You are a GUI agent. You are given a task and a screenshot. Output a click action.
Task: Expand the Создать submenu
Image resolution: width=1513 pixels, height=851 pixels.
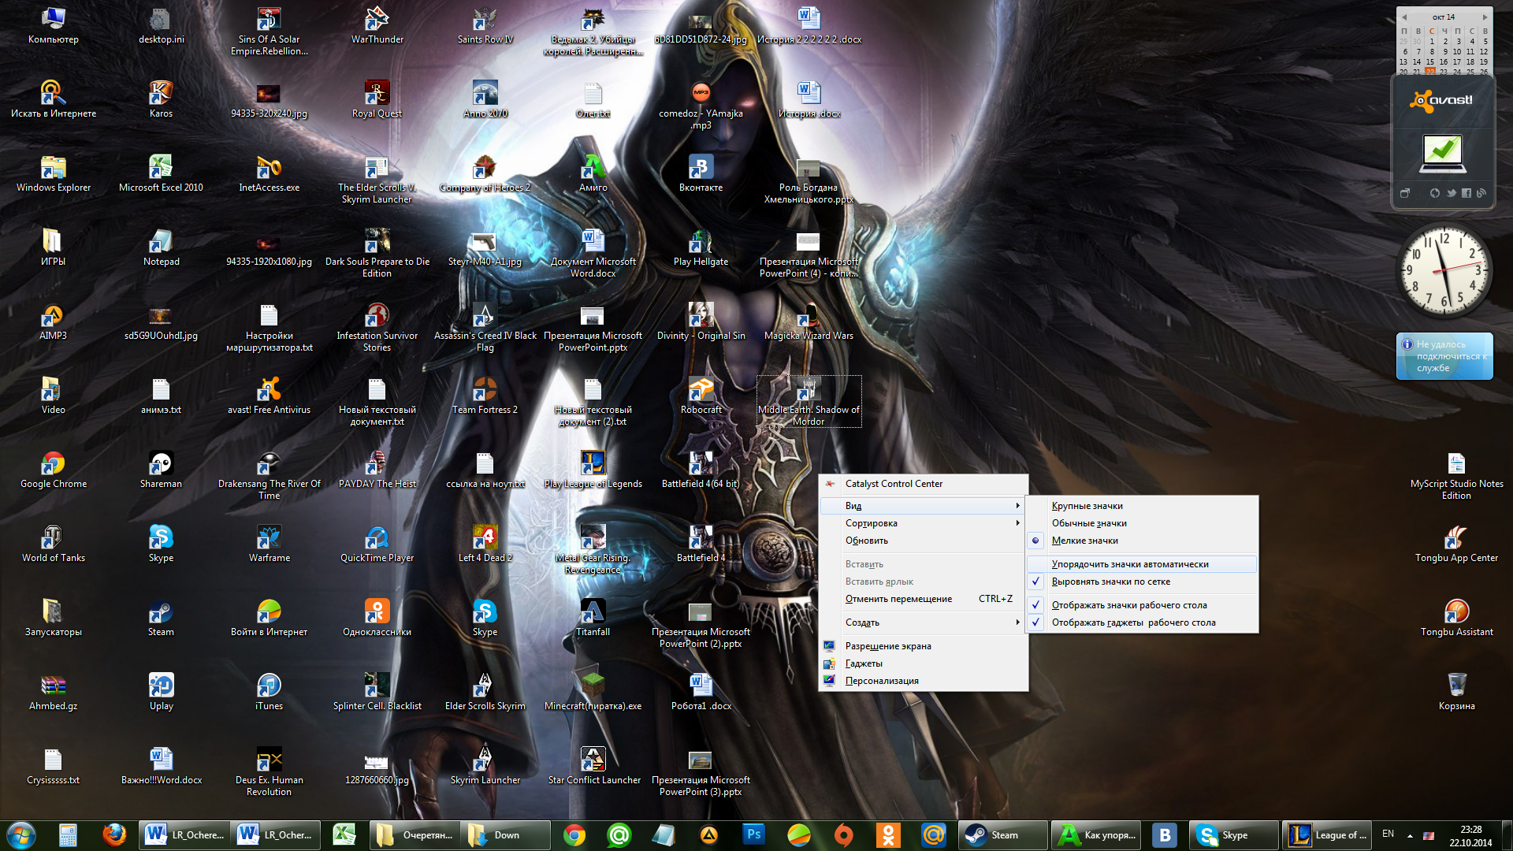pyautogui.click(x=923, y=622)
